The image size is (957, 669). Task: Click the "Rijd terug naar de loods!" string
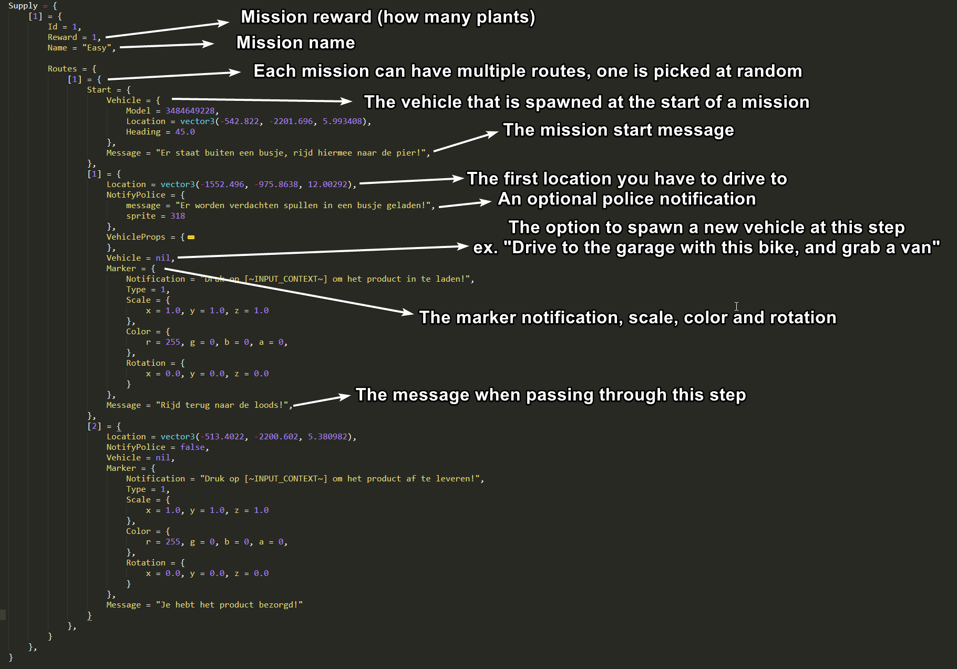222,405
